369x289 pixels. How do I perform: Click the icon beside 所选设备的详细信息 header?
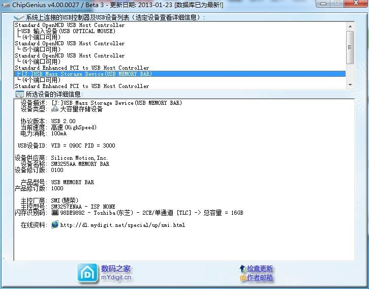[19, 94]
